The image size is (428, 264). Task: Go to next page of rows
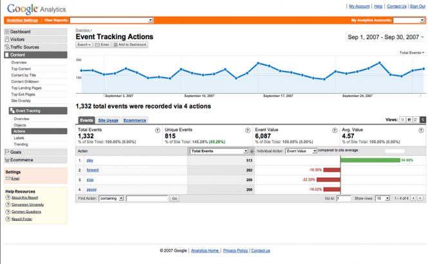(420, 198)
